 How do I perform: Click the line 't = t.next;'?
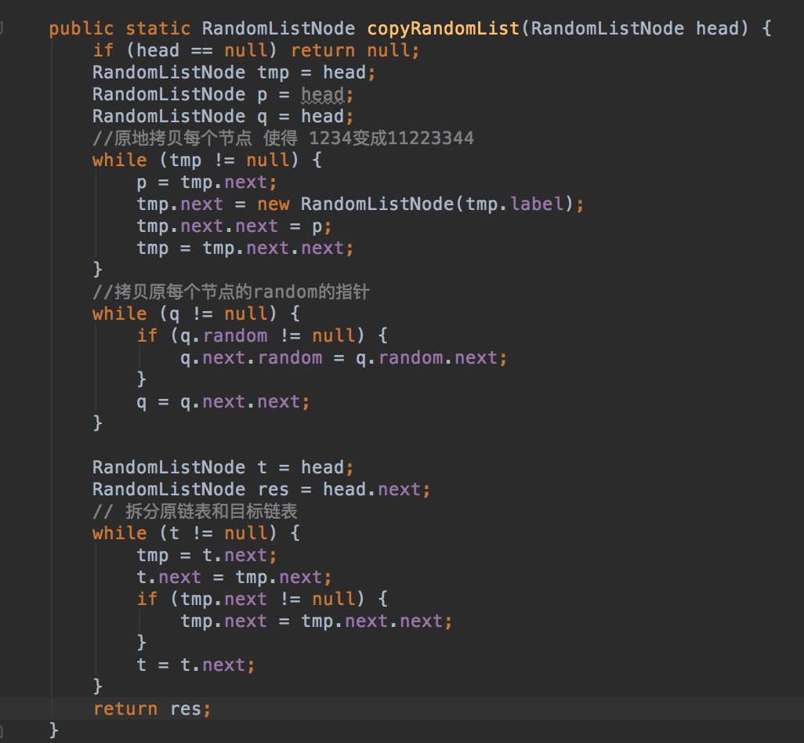pyautogui.click(x=196, y=665)
